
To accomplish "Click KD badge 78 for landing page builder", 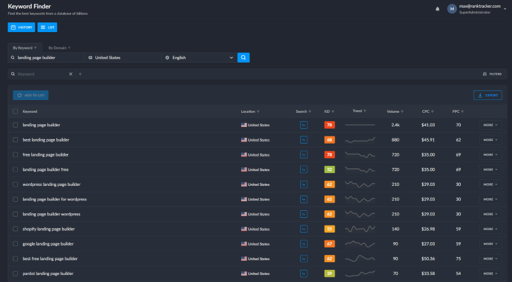I will 330,125.
